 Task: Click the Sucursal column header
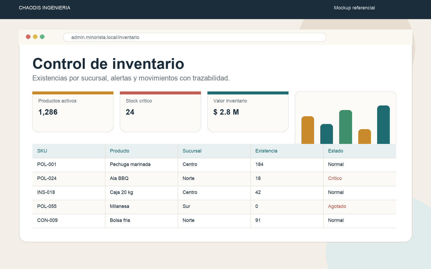[192, 151]
